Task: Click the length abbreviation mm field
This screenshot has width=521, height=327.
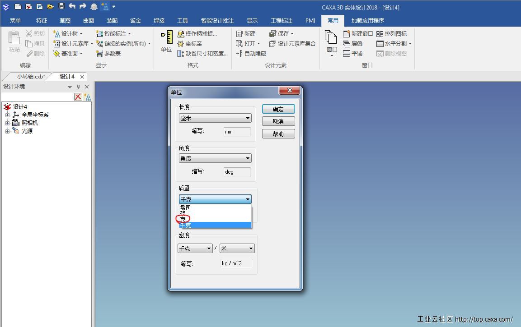Action: click(x=237, y=132)
